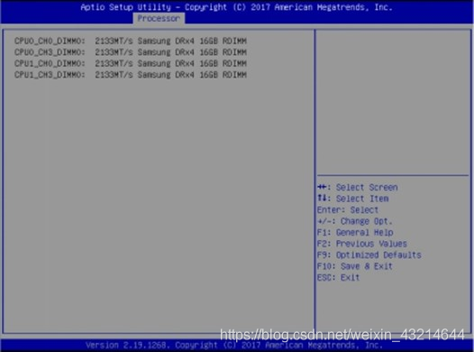Select the CPU1_CH0_DIMM0 memory row
The width and height of the screenshot is (474, 352).
click(131, 63)
